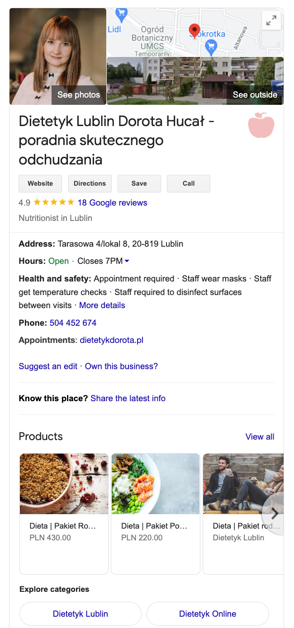Open More details for health and safety
294x628 pixels.
pyautogui.click(x=102, y=305)
